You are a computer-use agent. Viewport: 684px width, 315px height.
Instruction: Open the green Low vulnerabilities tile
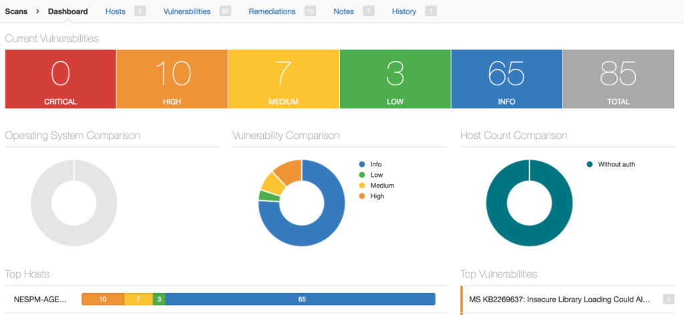(x=395, y=79)
